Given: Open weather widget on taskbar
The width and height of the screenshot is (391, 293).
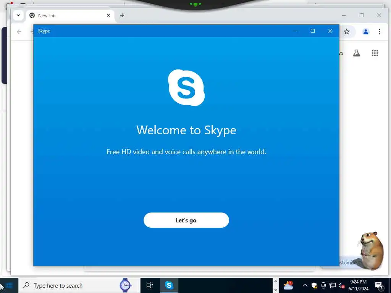Looking at the screenshot, I should coord(288,285).
